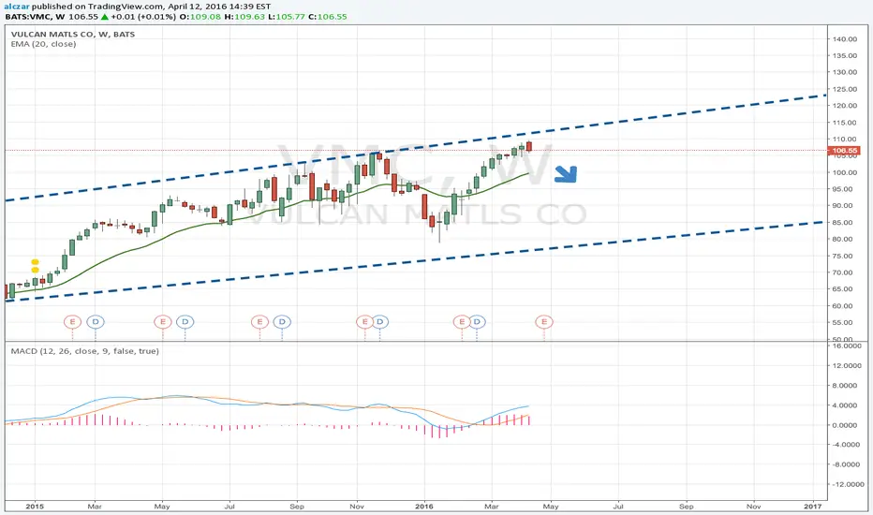Click the green 20 EMA line endpoint
The height and width of the screenshot is (515, 873).
pos(527,174)
